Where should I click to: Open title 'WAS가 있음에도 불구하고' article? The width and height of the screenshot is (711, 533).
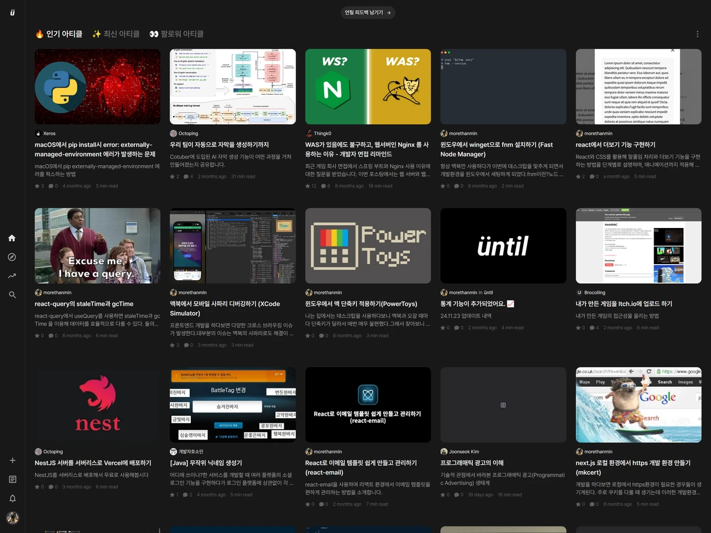[367, 149]
